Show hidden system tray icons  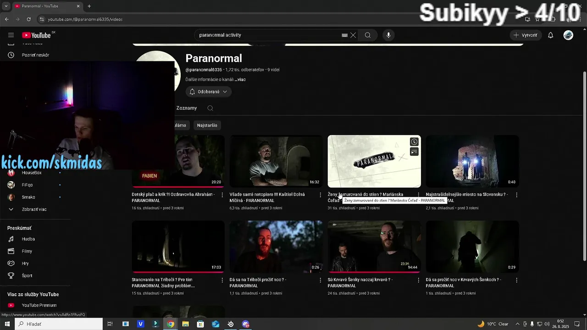(x=517, y=324)
